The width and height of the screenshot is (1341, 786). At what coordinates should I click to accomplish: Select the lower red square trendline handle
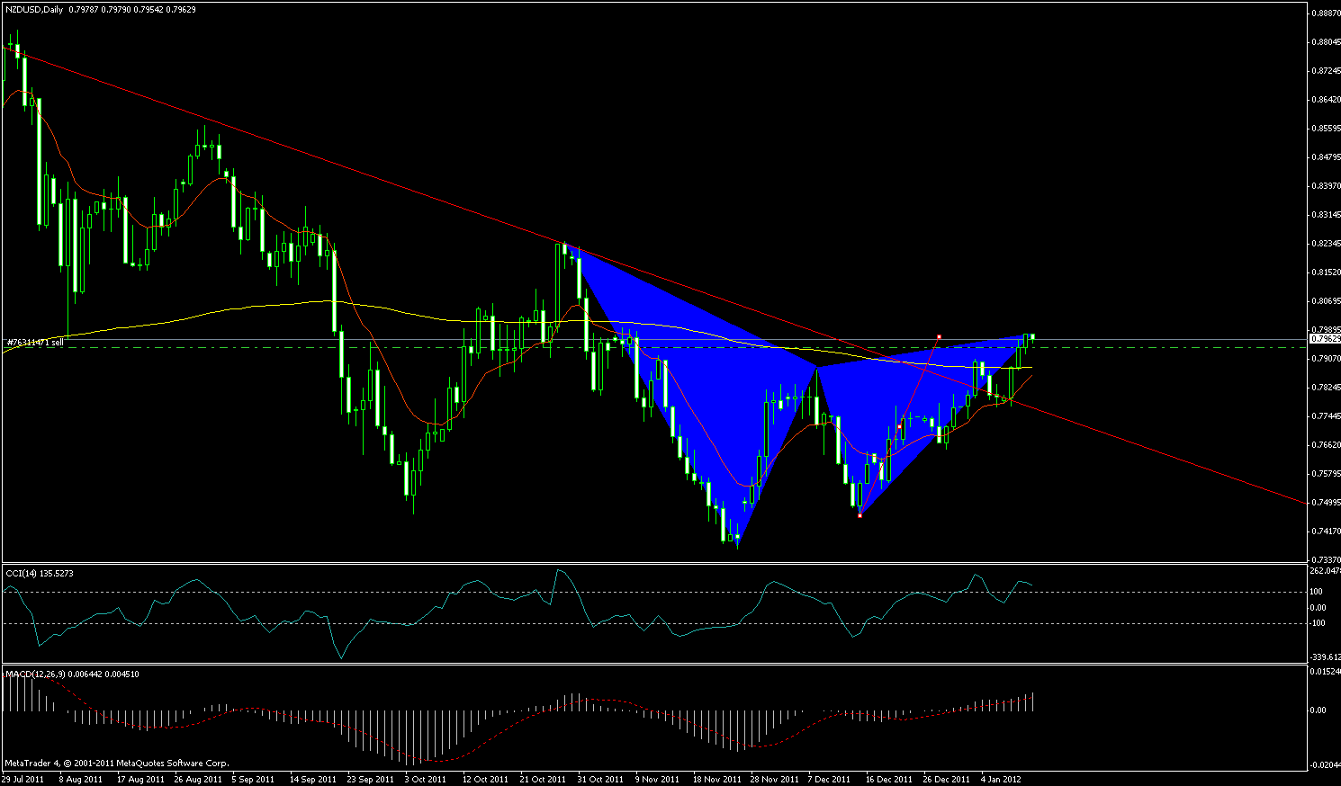coord(860,514)
